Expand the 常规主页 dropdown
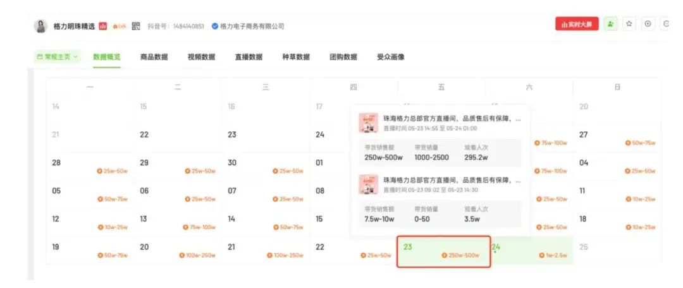 pos(58,57)
